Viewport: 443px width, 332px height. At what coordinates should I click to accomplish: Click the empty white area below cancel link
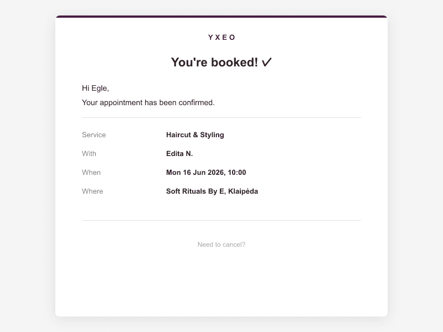click(x=221, y=282)
